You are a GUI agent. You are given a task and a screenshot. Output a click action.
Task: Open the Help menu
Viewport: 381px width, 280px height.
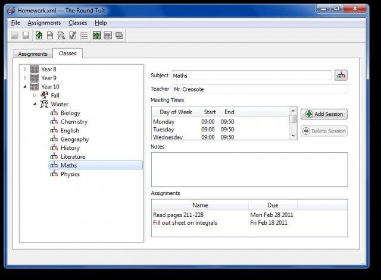101,23
